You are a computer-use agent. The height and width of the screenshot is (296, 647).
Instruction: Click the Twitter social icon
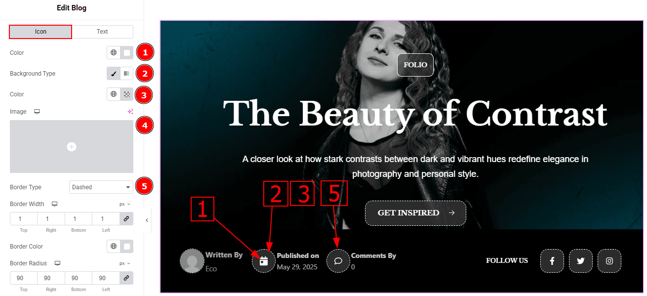(x=581, y=261)
